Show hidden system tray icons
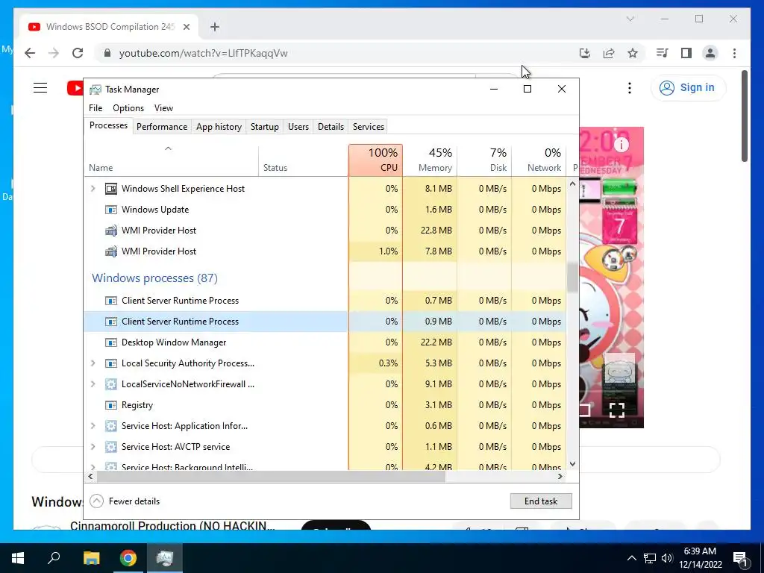Image resolution: width=764 pixels, height=573 pixels. coord(631,558)
